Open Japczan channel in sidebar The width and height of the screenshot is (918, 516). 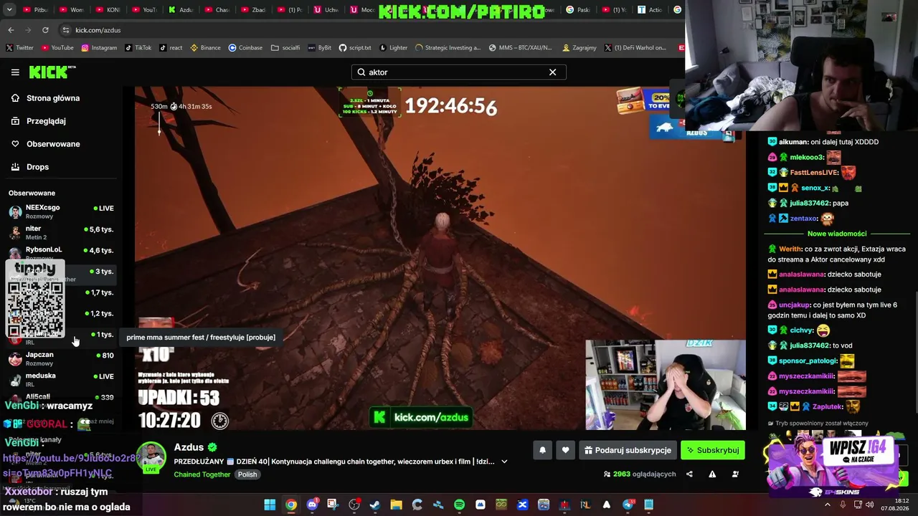point(61,358)
